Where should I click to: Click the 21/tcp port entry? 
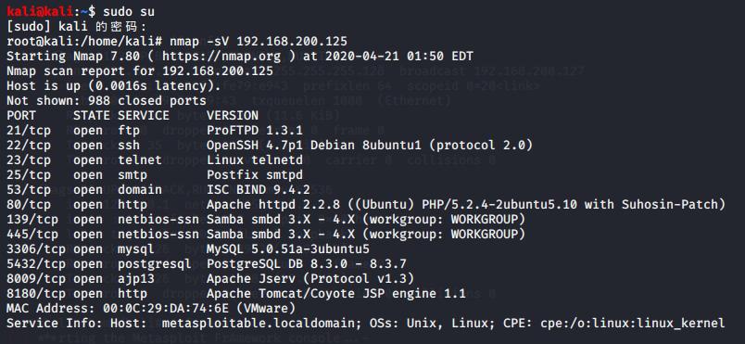29,130
